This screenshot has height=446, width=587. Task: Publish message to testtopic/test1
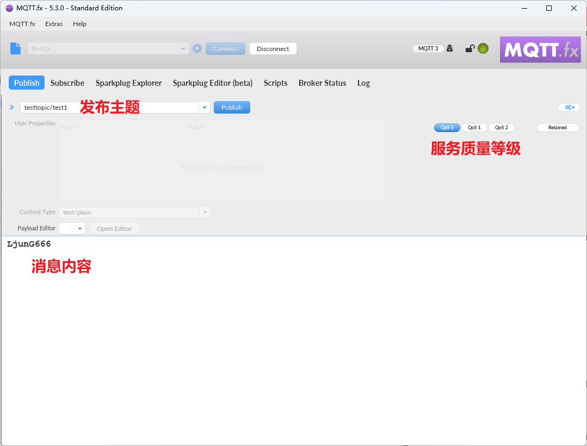232,108
